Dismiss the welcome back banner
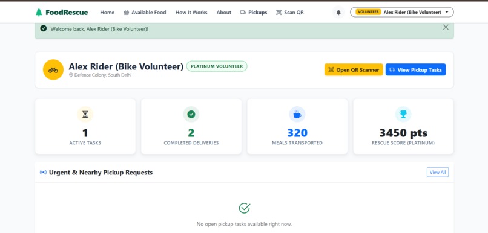The height and width of the screenshot is (233, 488). click(x=446, y=27)
